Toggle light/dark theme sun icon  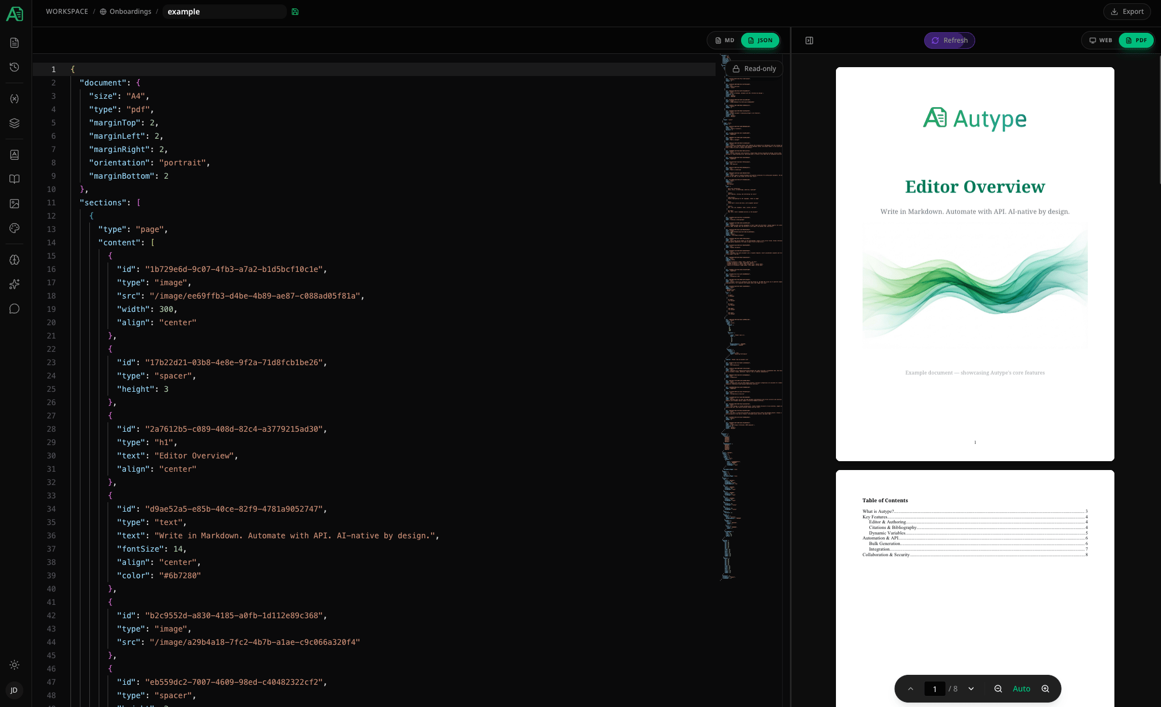[15, 665]
